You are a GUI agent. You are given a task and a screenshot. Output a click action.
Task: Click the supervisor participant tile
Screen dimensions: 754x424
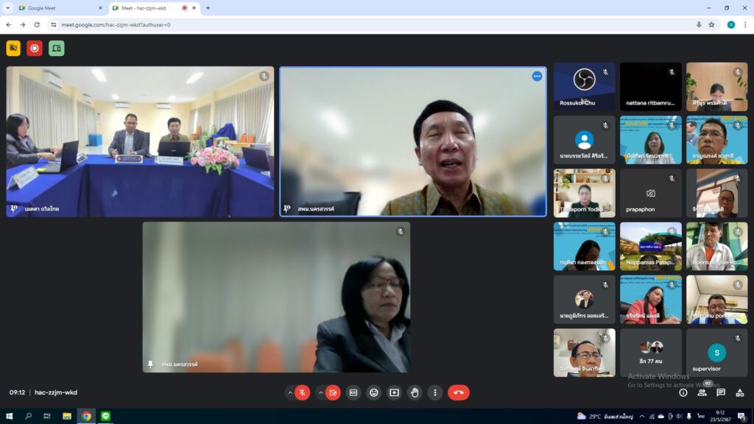click(716, 353)
